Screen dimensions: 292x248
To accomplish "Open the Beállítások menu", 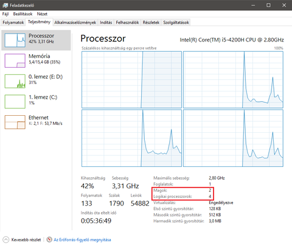I will 23,14.
